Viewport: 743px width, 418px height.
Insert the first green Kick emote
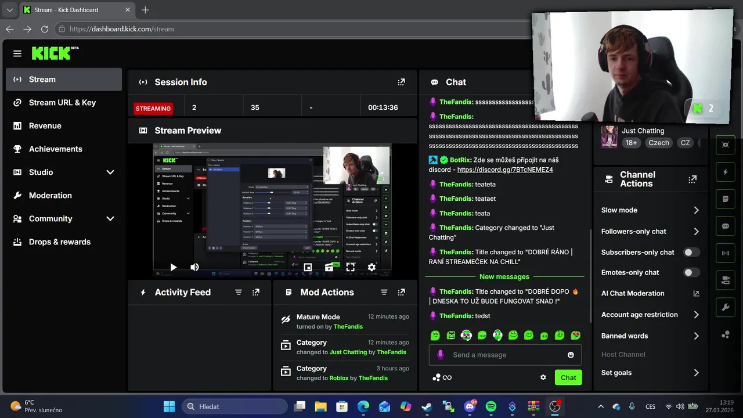pos(435,335)
